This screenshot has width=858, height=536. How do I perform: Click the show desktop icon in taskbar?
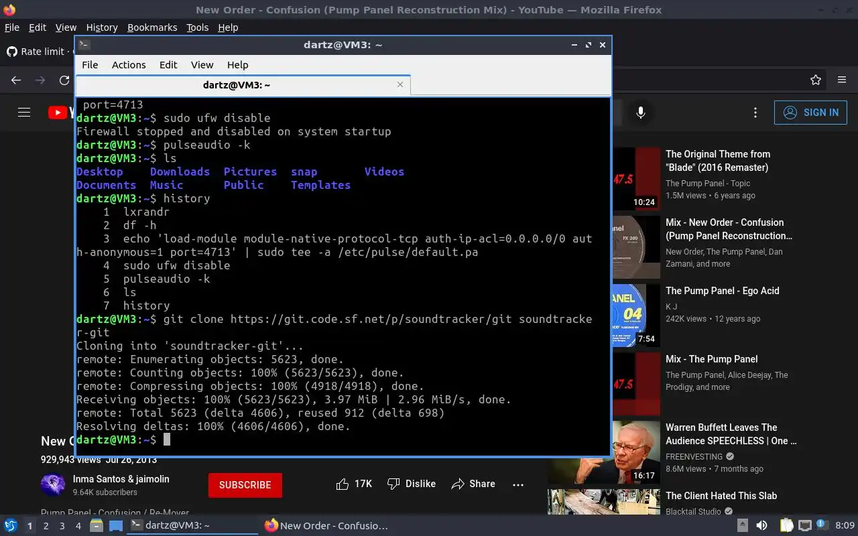(x=116, y=526)
